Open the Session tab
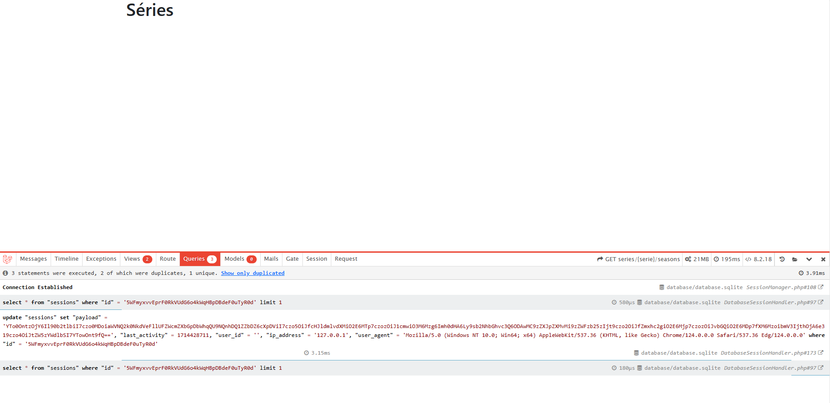 click(x=317, y=259)
